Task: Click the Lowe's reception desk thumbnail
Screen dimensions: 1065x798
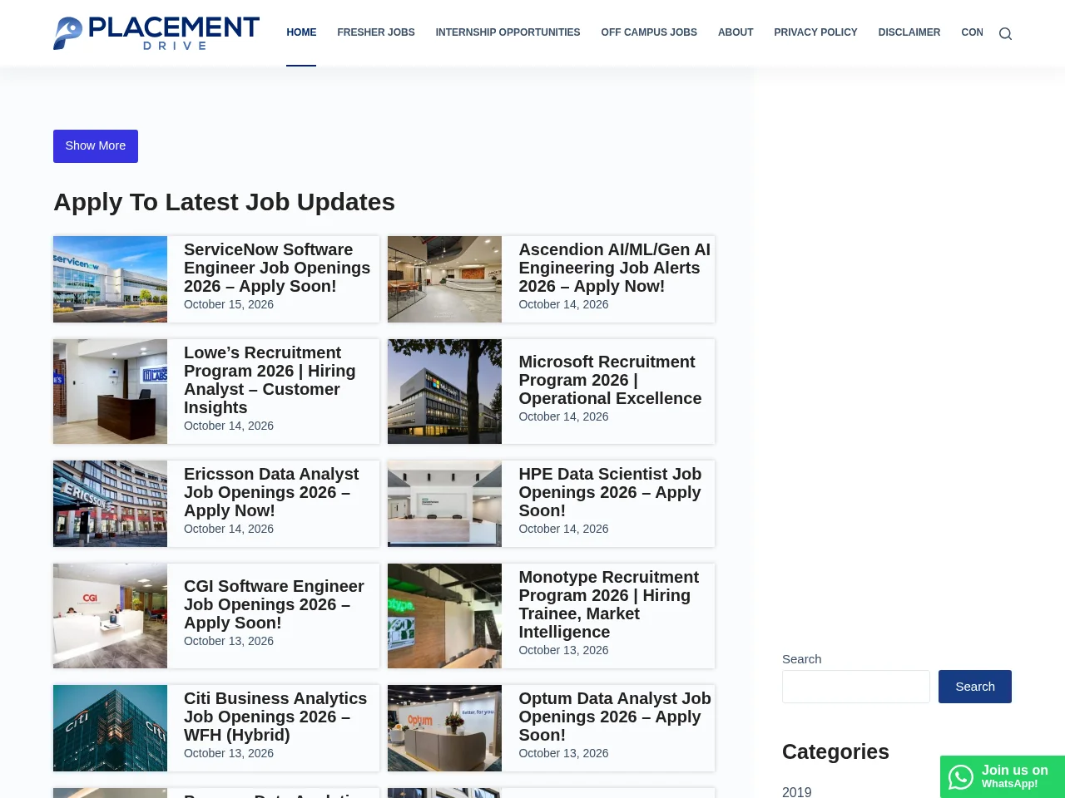Action: click(x=110, y=392)
